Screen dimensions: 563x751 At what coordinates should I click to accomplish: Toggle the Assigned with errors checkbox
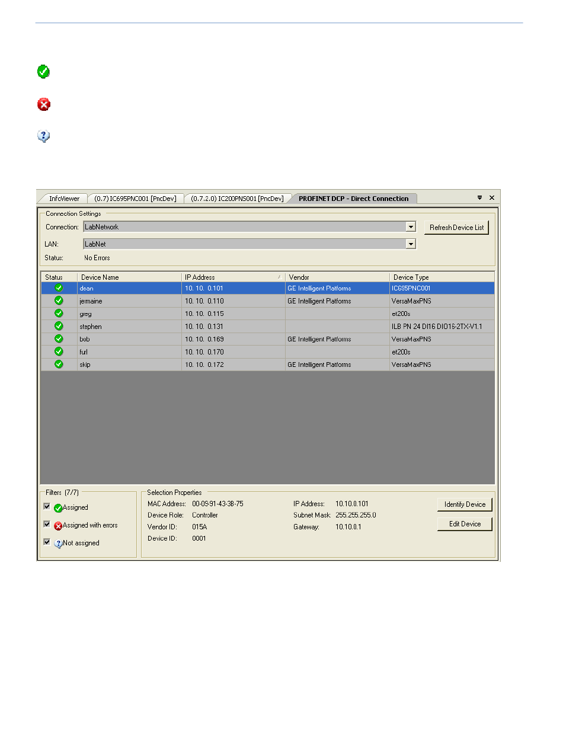tap(47, 525)
